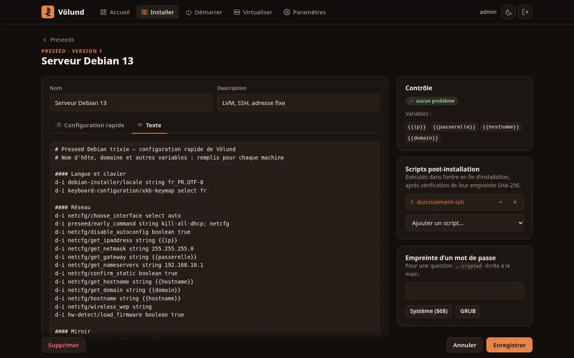Image resolution: width=574 pixels, height=358 pixels.
Task: Click the GRUB button
Action: 468,311
